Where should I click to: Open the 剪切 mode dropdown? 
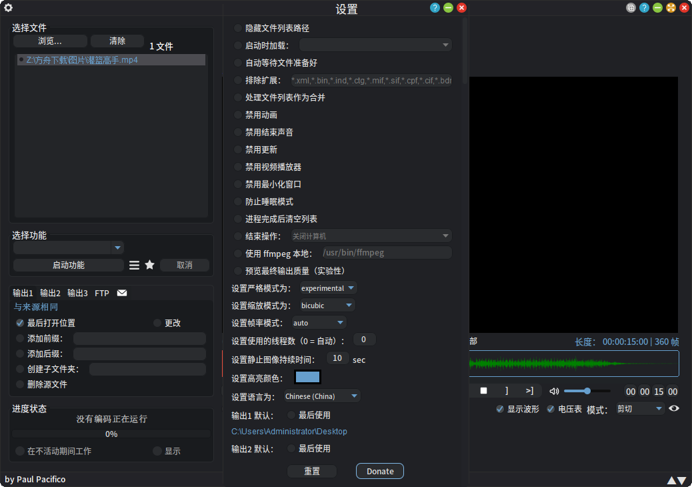[639, 408]
